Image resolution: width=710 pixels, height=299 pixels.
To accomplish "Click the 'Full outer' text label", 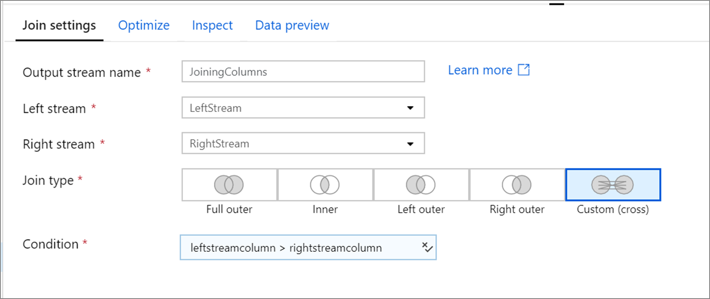I will [229, 209].
